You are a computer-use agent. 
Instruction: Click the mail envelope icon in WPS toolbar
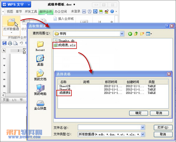(x=101, y=11)
